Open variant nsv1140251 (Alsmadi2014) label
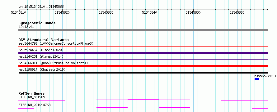This screenshot has height=112, width=277. click(x=41, y=56)
